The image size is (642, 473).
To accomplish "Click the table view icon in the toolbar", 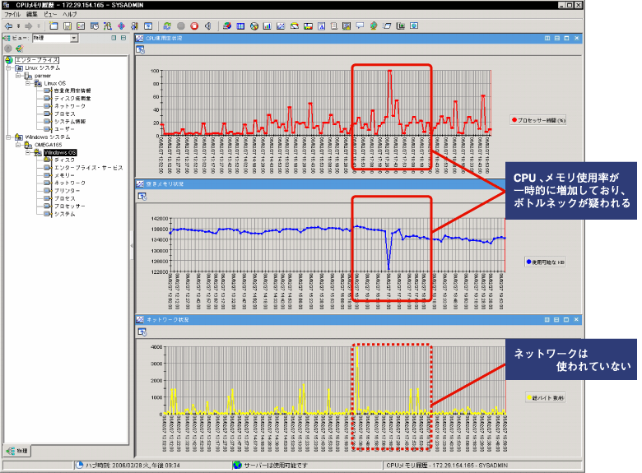I will pos(241,26).
